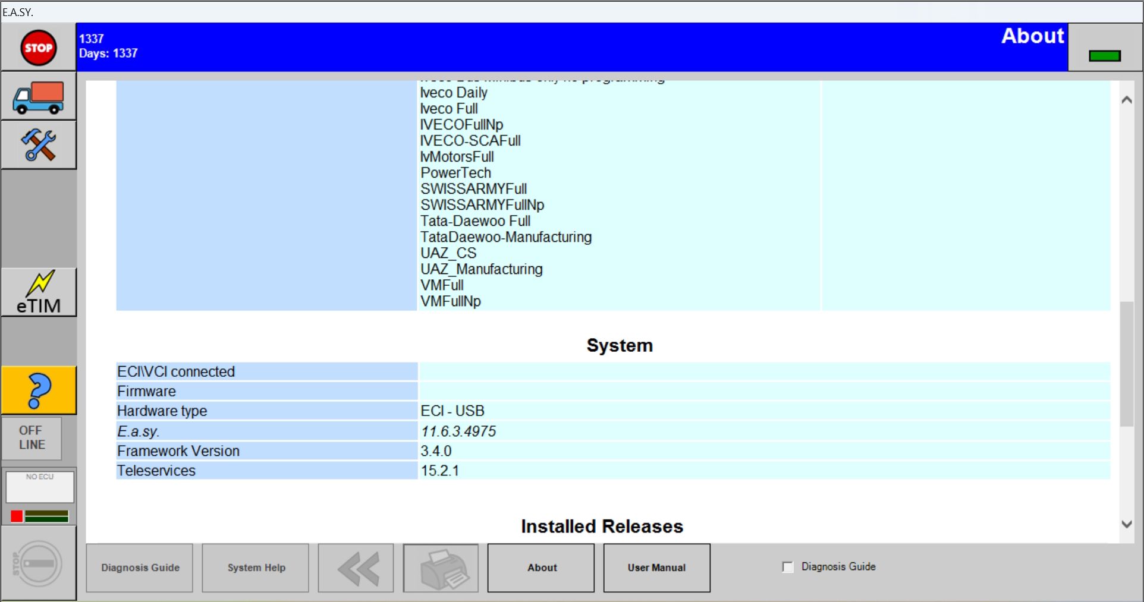Open the Diagnosis Guide
Viewport: 1144px width, 602px height.
click(x=139, y=568)
